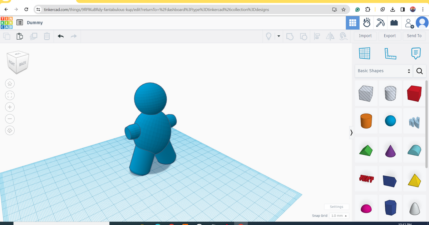Click the Workplane helper icon

point(364,53)
